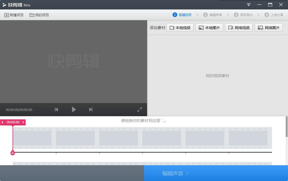
Task: Open the 网络视频 download tool
Action: [x=239, y=28]
